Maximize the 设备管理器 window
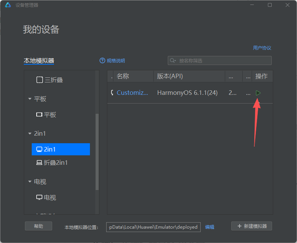297x243 pixels. 270,5
